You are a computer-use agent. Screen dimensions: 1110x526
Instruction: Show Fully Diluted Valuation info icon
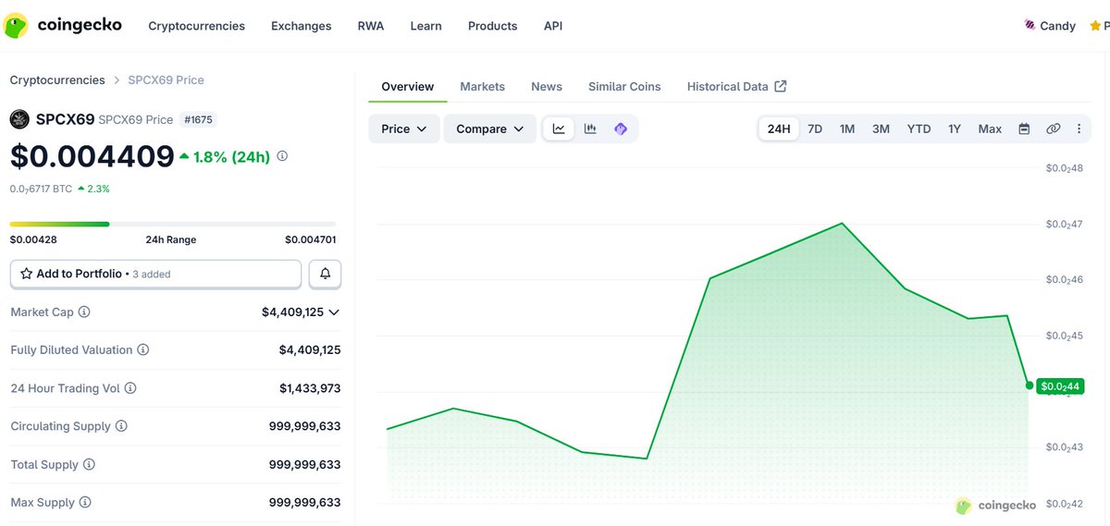pyautogui.click(x=143, y=350)
